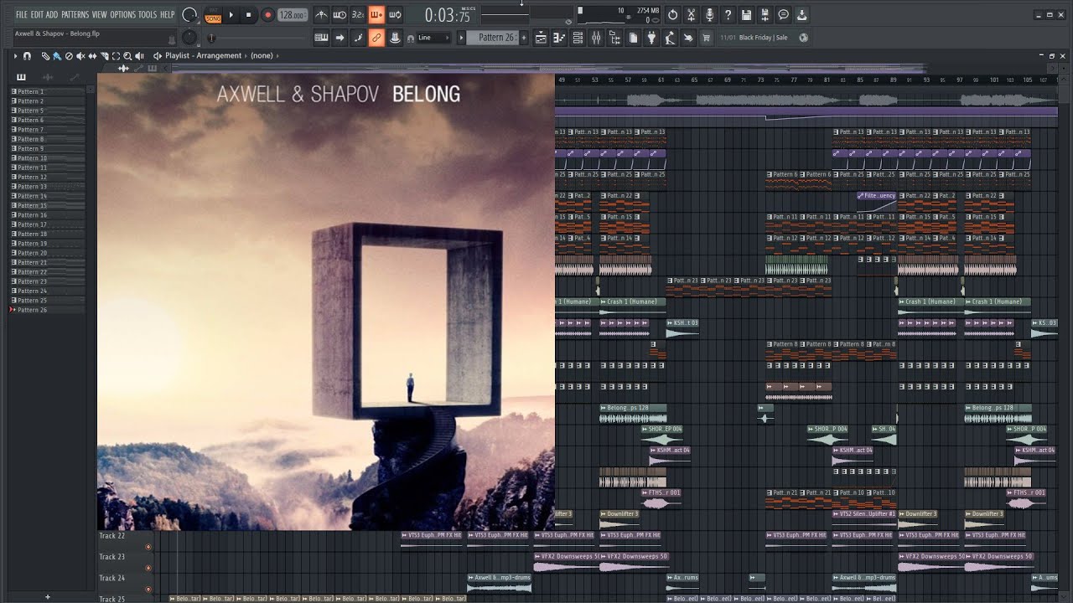Toggle wait for input before playing

click(340, 15)
